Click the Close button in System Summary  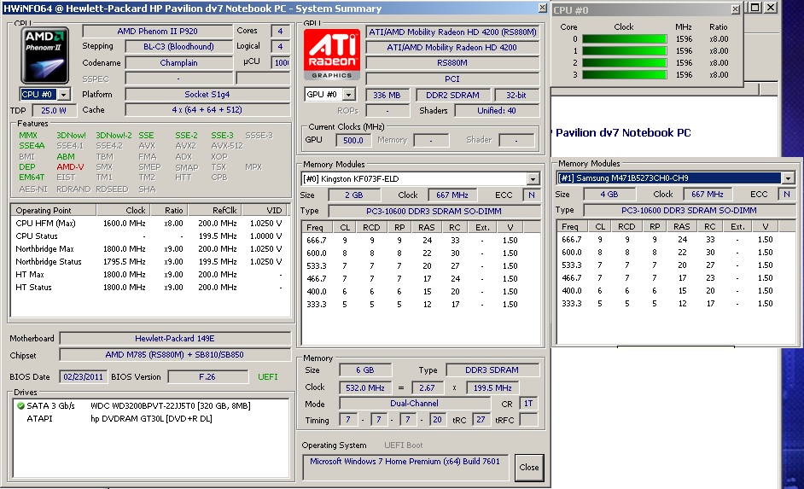pyautogui.click(x=528, y=467)
